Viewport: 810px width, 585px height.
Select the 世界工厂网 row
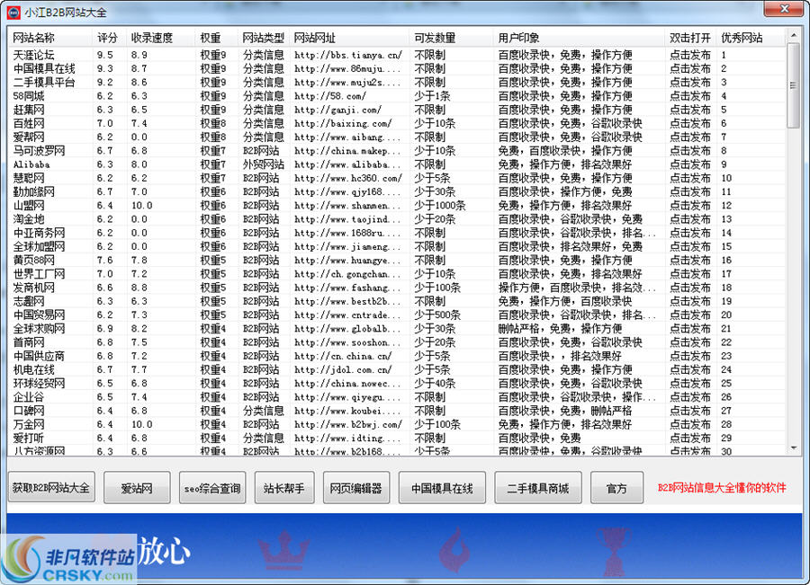tap(397, 273)
